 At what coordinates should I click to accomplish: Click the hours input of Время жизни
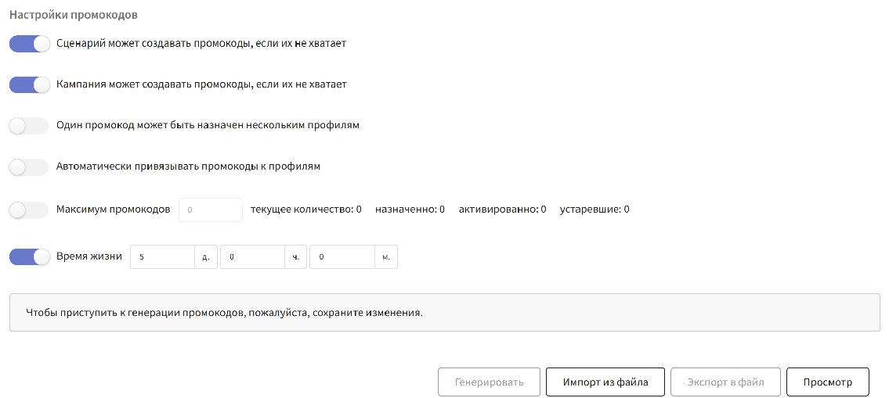[251, 256]
